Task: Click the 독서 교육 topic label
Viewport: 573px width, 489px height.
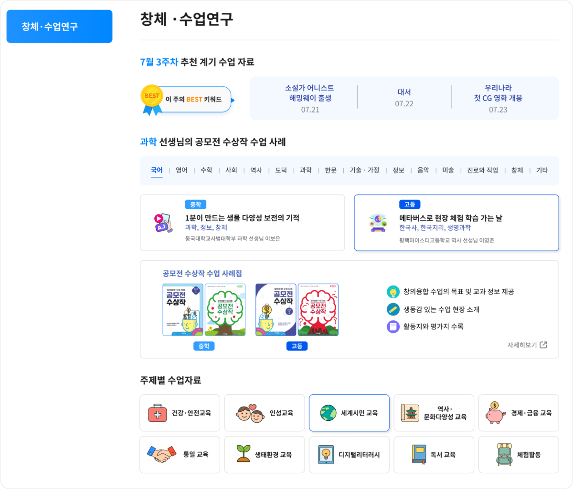Action: [443, 455]
